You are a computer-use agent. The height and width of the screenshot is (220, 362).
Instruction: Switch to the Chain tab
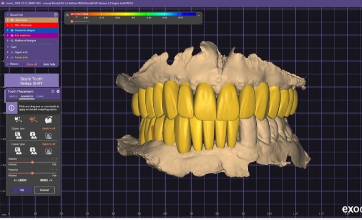pyautogui.click(x=40, y=97)
